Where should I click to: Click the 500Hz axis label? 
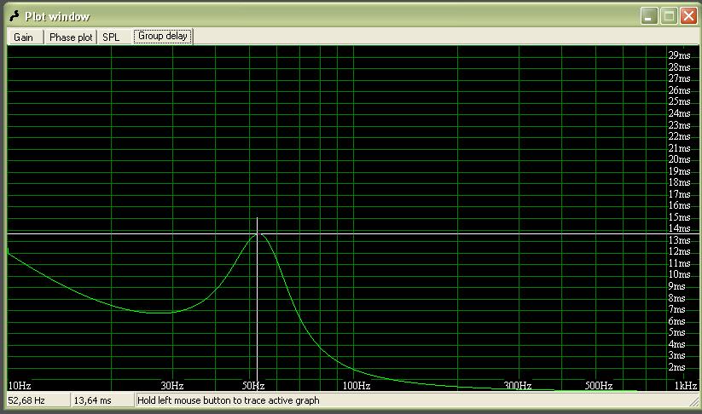click(x=599, y=385)
